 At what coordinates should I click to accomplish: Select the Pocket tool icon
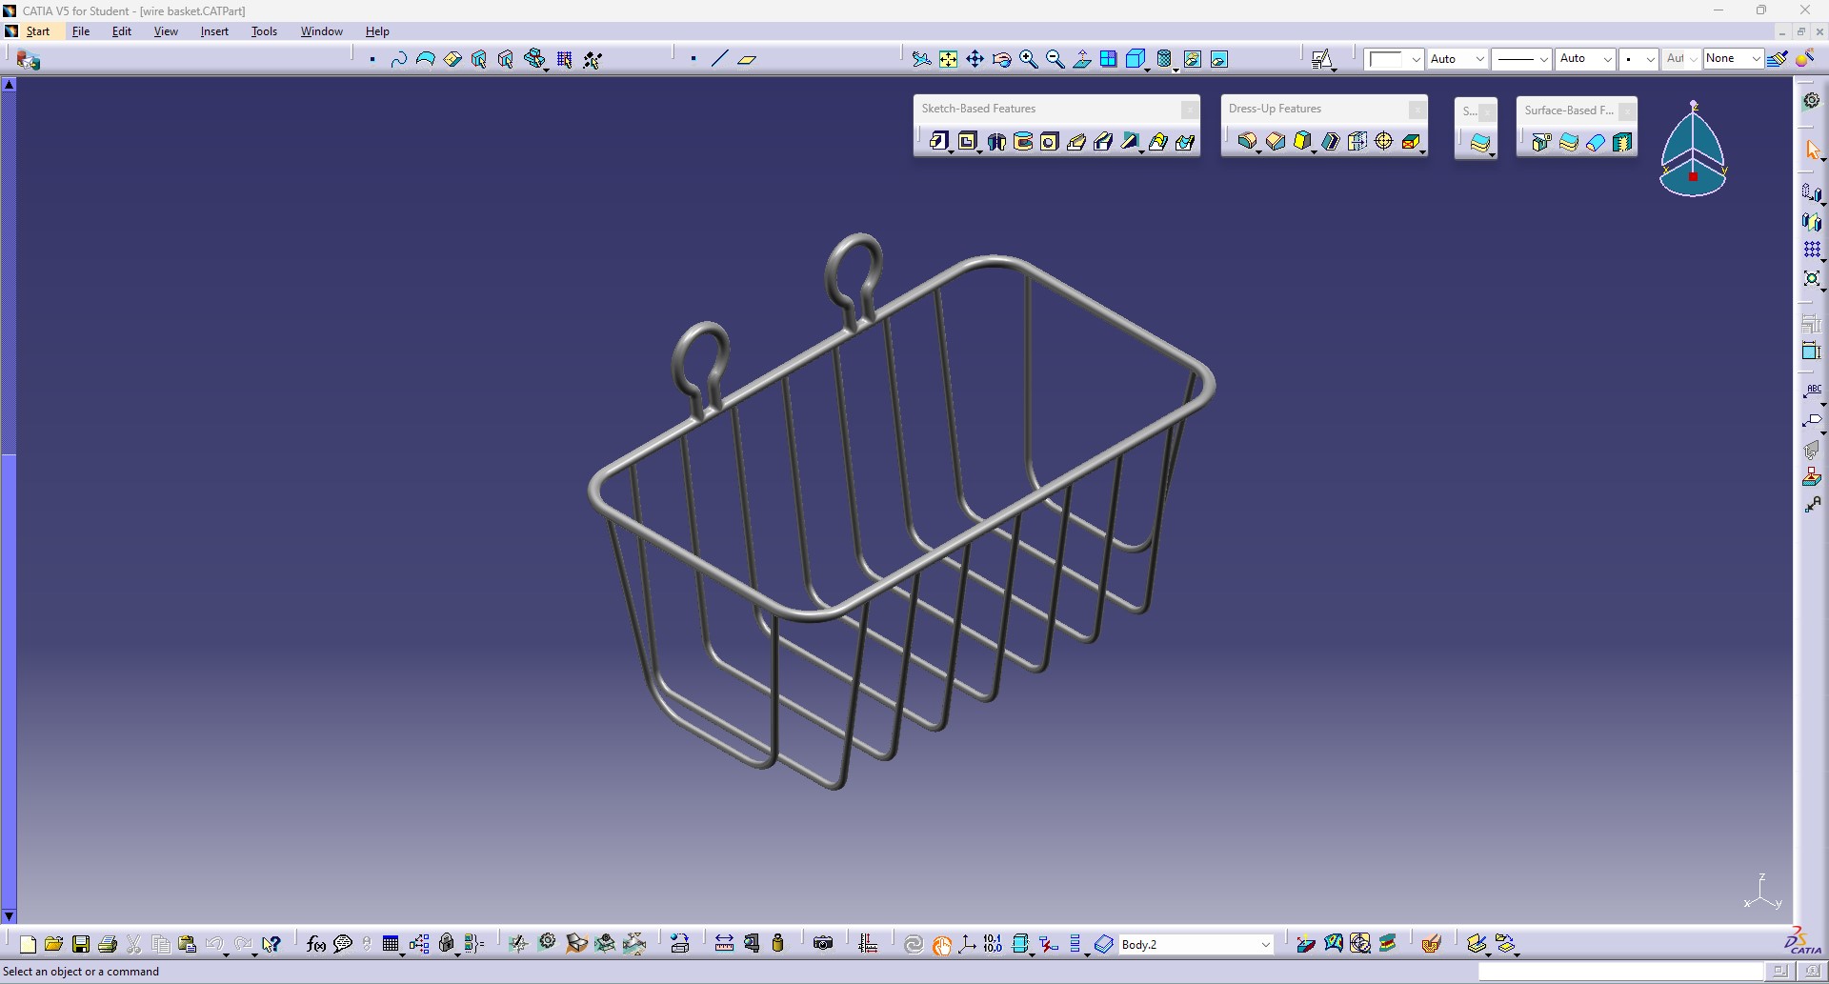968,142
